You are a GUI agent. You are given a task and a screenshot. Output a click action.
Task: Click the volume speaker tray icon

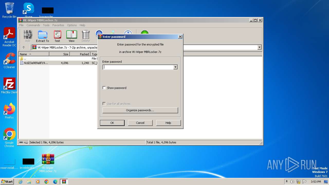coord(292,182)
